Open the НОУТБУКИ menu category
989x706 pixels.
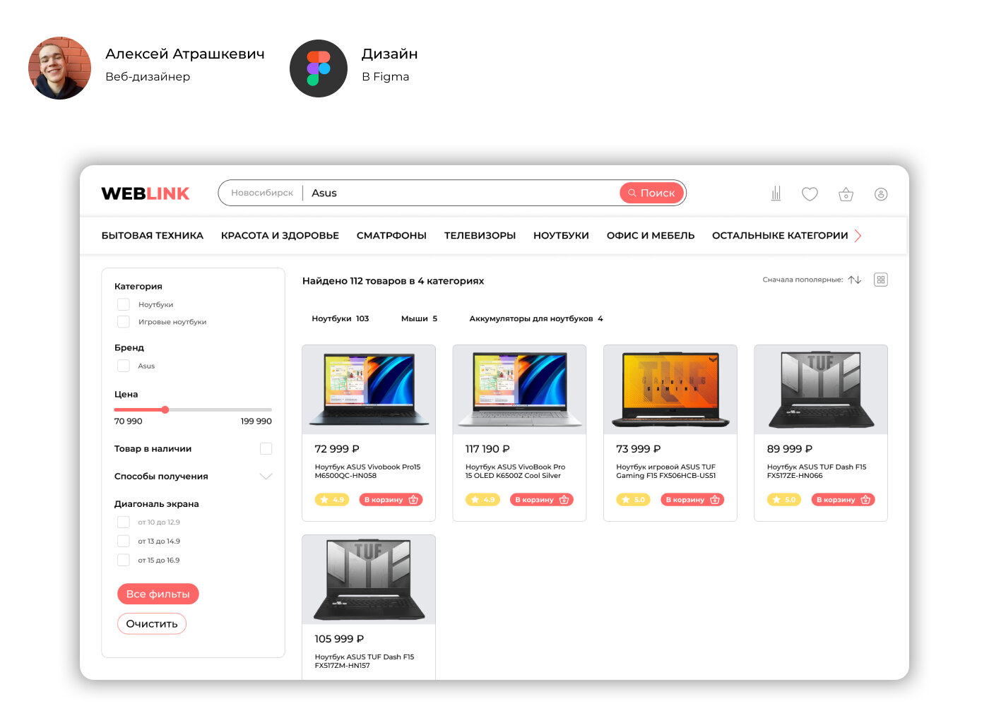pos(561,236)
